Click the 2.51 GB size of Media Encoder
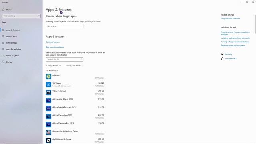 pos(101,107)
